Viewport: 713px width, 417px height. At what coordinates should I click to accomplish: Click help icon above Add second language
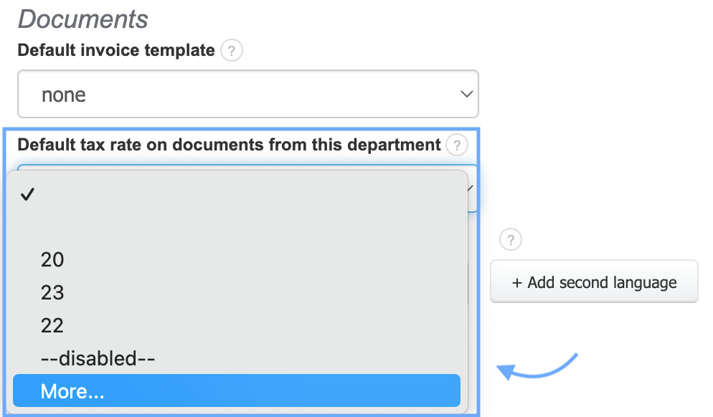coord(509,239)
